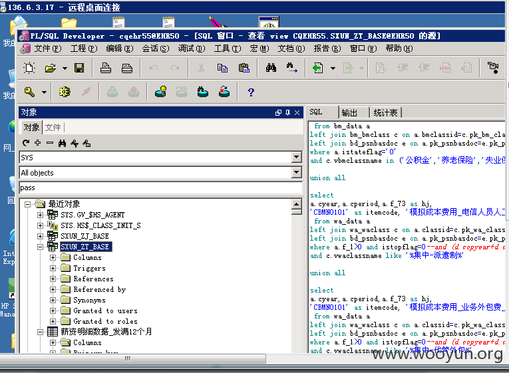Screen dimensions: 509x373
Task: Click the green back-arrow navigation icon
Action: click(318, 68)
